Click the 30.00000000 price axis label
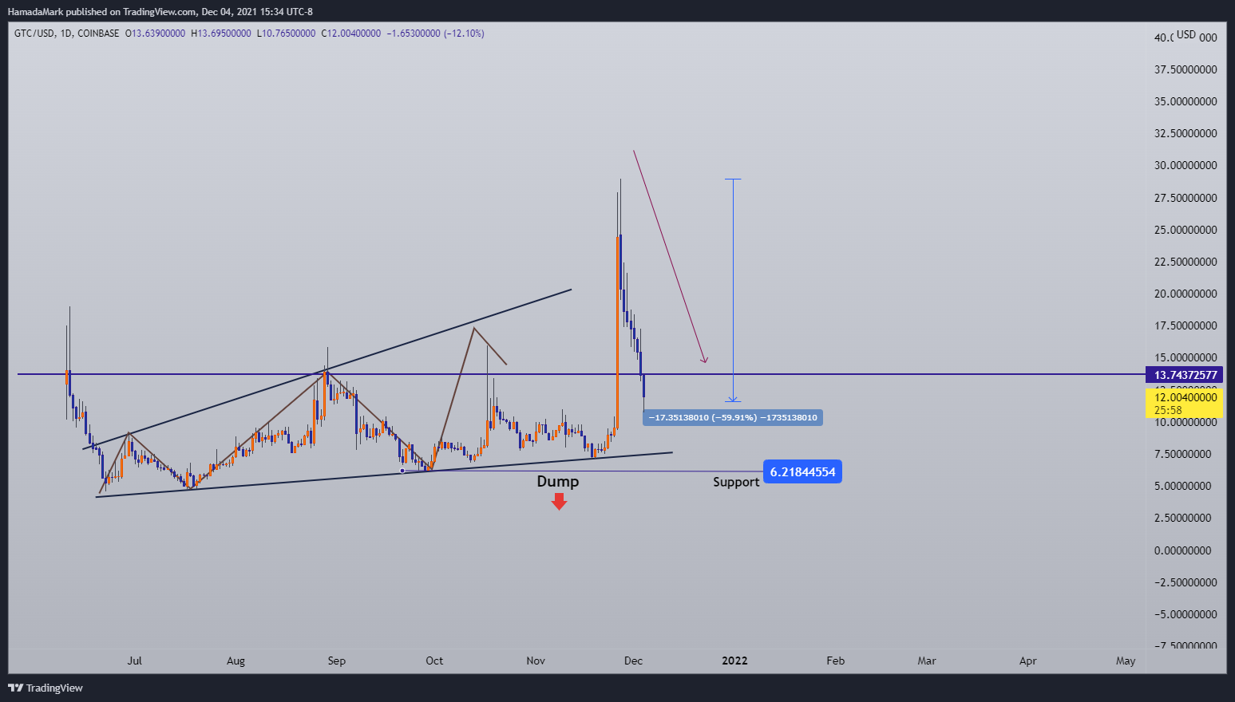The width and height of the screenshot is (1235, 702). click(x=1186, y=166)
